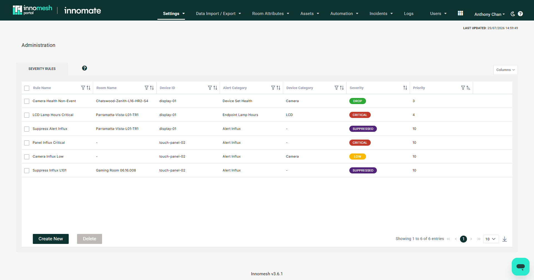Go to previous page of entries
534x280 pixels.
tap(456, 239)
